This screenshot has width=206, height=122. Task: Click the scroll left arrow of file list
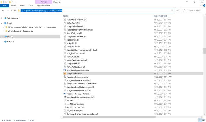pos(62,117)
